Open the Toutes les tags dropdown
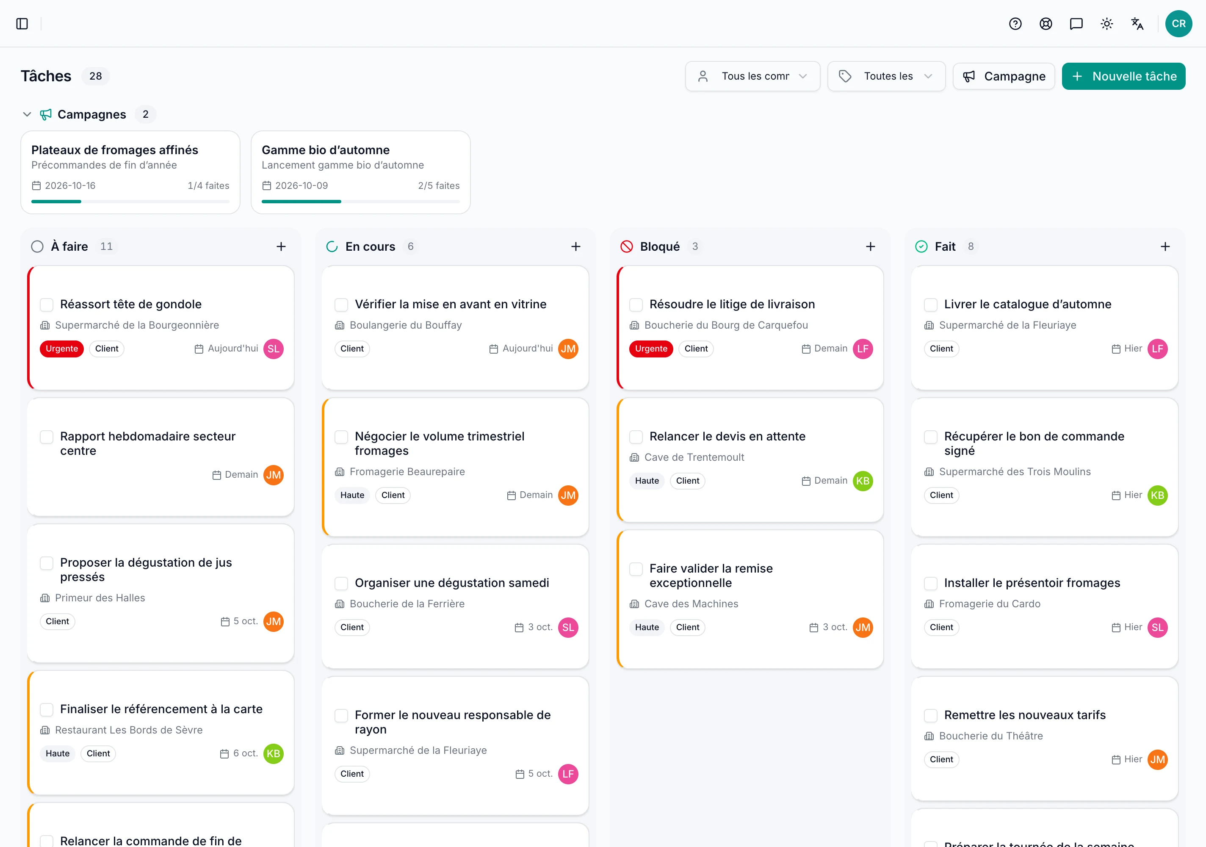 pyautogui.click(x=886, y=76)
